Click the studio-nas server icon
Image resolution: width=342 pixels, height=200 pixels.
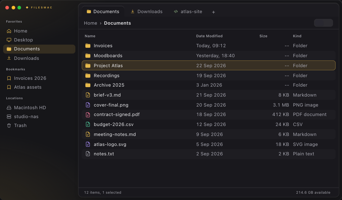coord(9,117)
